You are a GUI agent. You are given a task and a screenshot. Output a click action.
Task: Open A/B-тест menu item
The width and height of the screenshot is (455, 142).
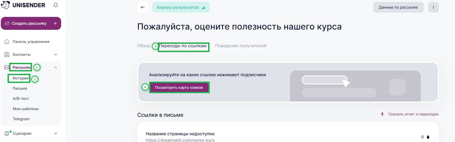(21, 99)
